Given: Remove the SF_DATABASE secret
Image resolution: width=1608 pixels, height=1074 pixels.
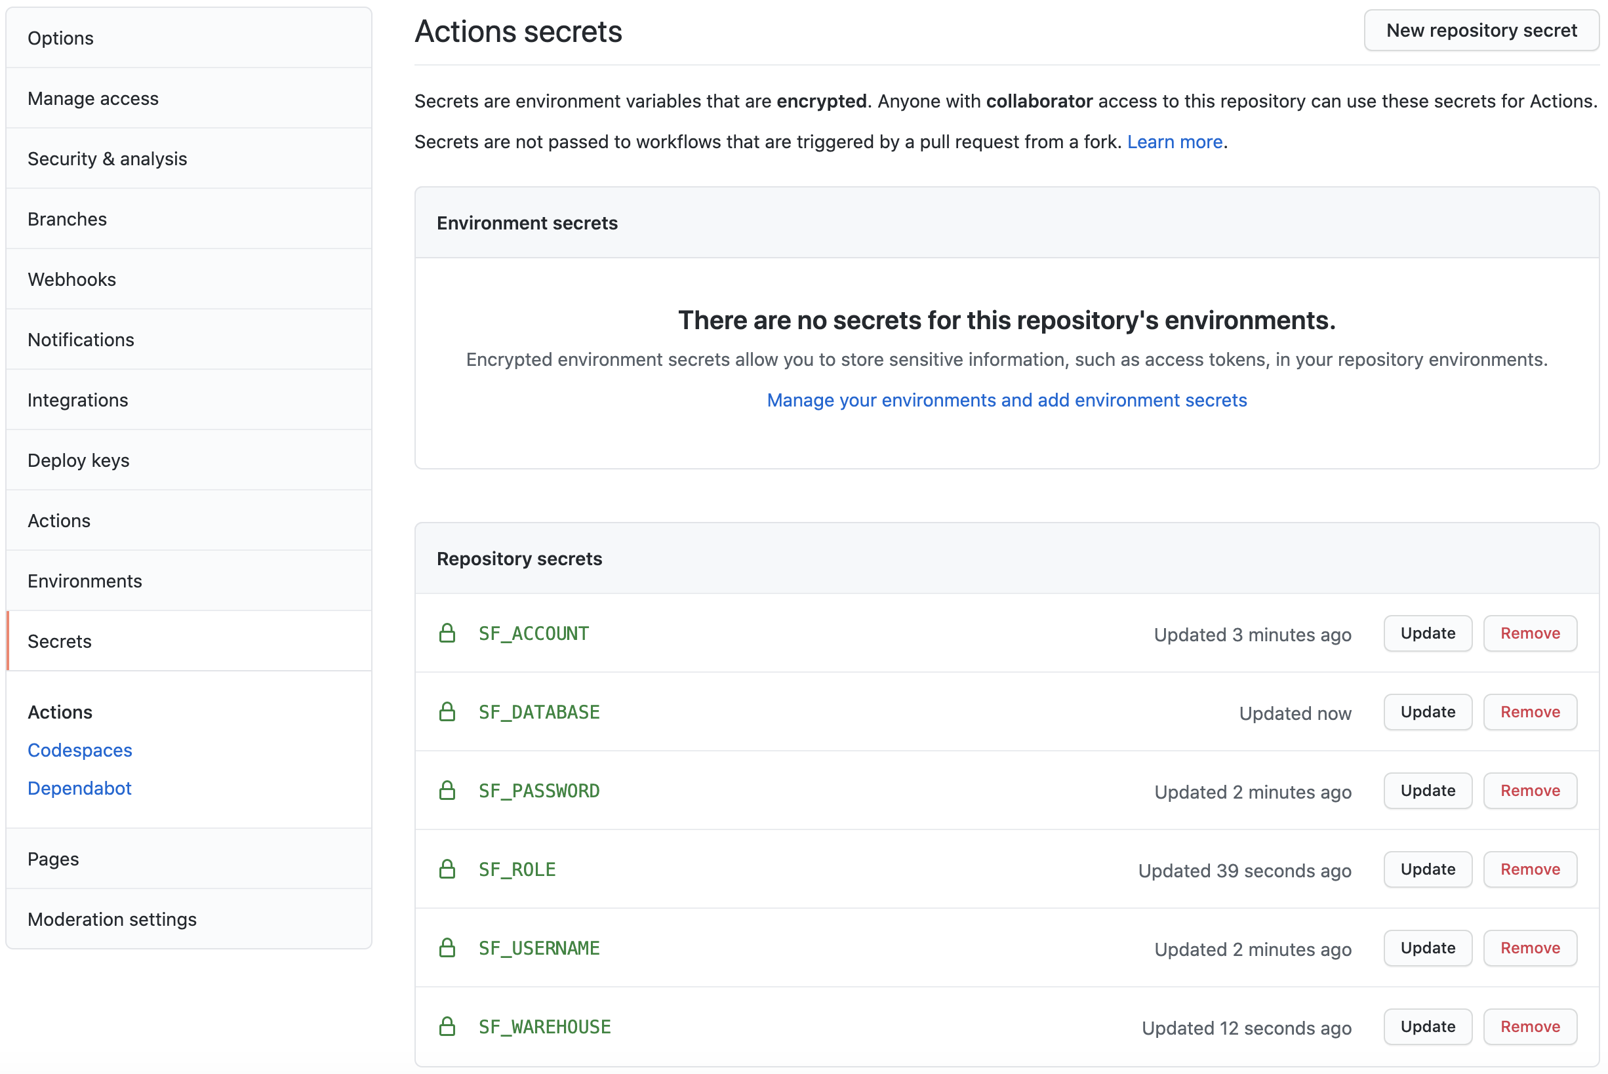Looking at the screenshot, I should click(x=1530, y=712).
